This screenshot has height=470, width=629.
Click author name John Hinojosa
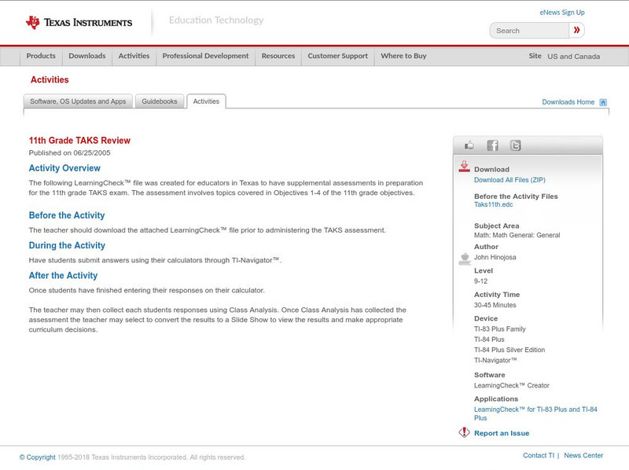click(495, 257)
